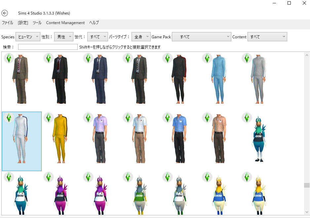Select the light blue tracksuit
This screenshot has height=218, width=310.
click(218, 79)
